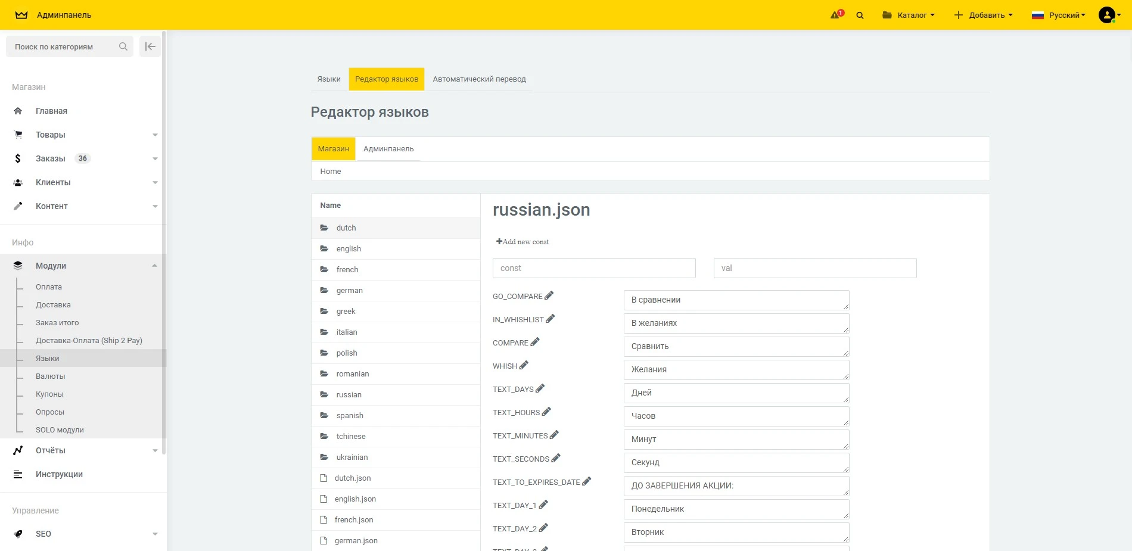The image size is (1132, 551).
Task: Edit the TEXT_HOURS constant via pencil icon
Action: (546, 412)
